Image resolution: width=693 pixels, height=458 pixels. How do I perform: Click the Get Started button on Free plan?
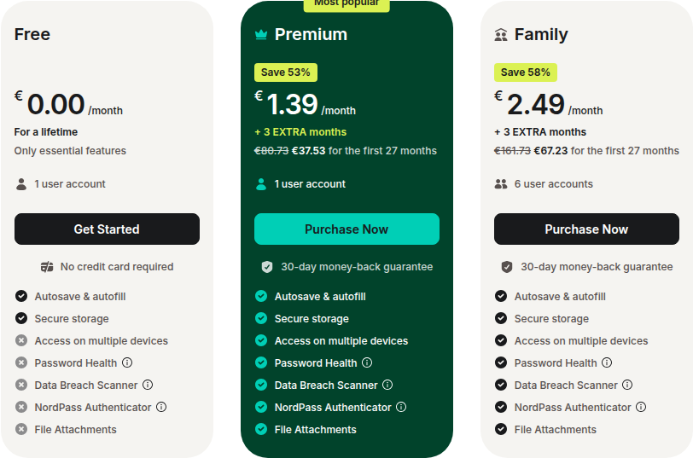[x=107, y=229]
